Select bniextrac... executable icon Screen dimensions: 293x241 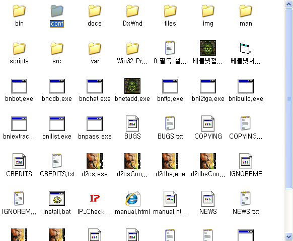coord(19,124)
